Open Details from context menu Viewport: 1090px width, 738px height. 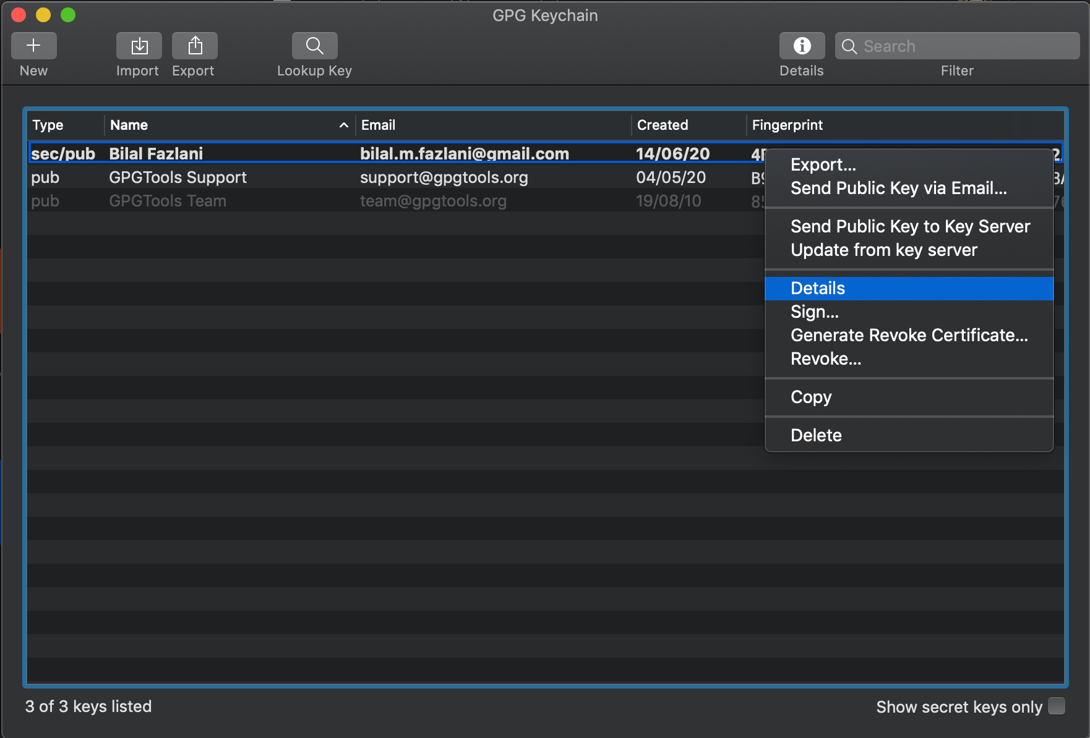(909, 288)
